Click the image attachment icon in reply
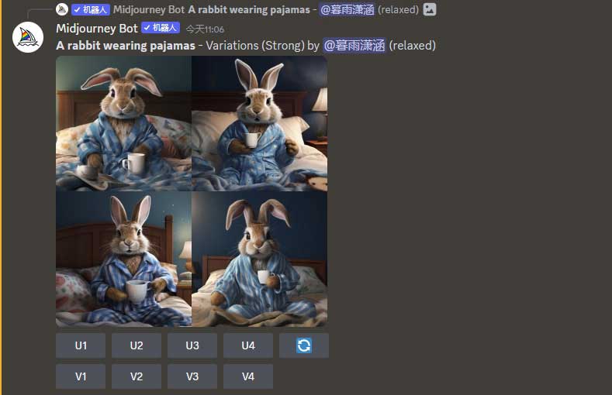This screenshot has width=612, height=395. coord(430,9)
